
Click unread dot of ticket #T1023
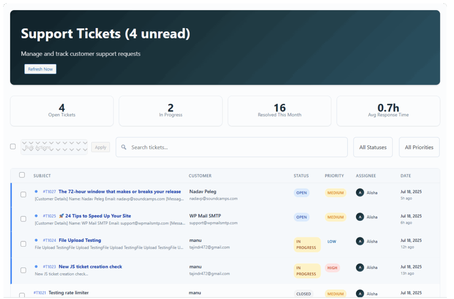(x=36, y=267)
